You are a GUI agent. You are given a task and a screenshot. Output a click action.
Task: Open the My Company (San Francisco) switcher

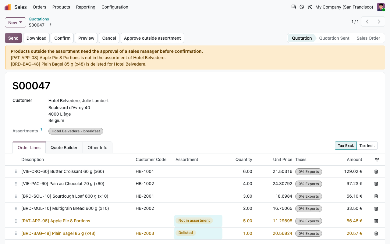pos(344,7)
